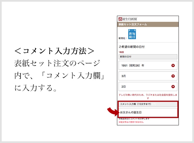
Task: Focus the comment field containing お父さんの誕生日
Action: (x=148, y=112)
